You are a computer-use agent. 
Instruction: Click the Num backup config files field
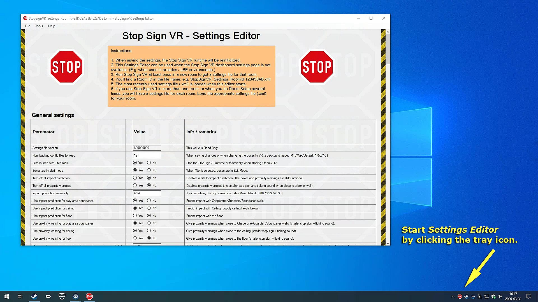pos(147,155)
